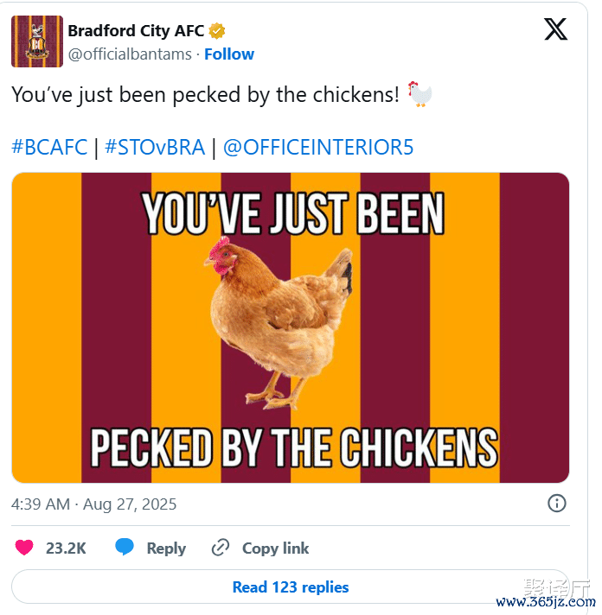Open Read 123 replies
The image size is (602, 615).
click(291, 587)
